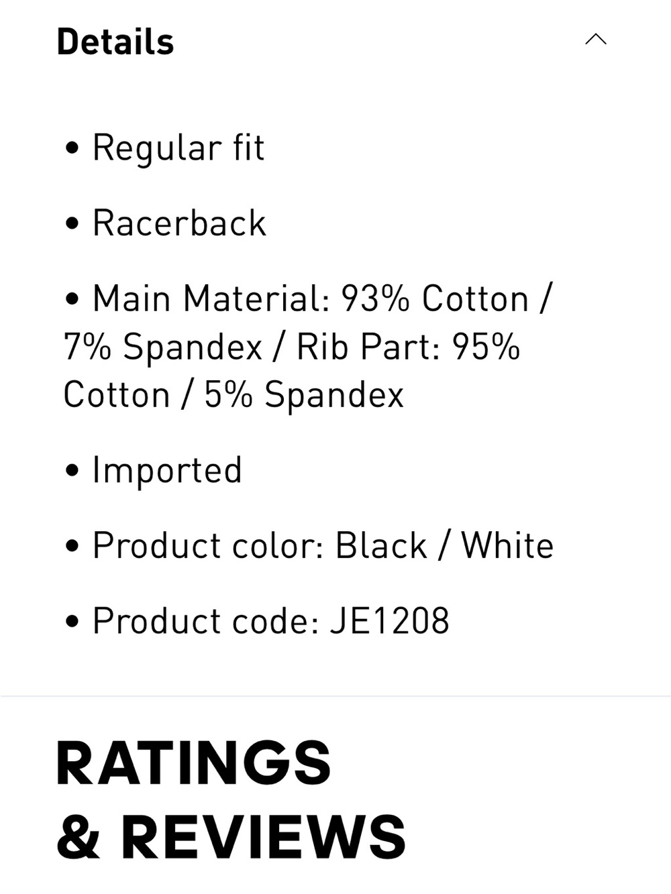
Task: Click the bullet before Product code
Action: coord(72,622)
